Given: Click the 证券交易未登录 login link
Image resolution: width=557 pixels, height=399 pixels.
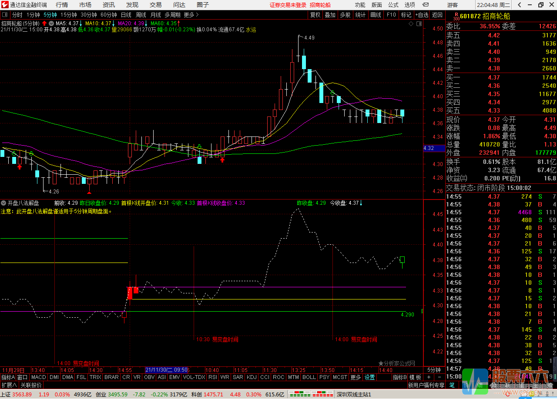Looking at the screenshot, I should pyautogui.click(x=288, y=5).
